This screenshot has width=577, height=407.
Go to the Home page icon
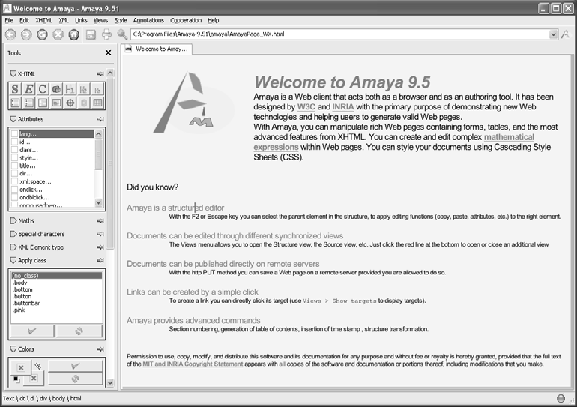pos(74,34)
